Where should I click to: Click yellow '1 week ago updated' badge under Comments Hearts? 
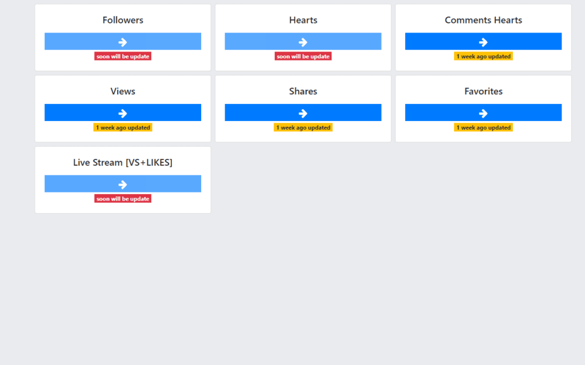click(483, 57)
